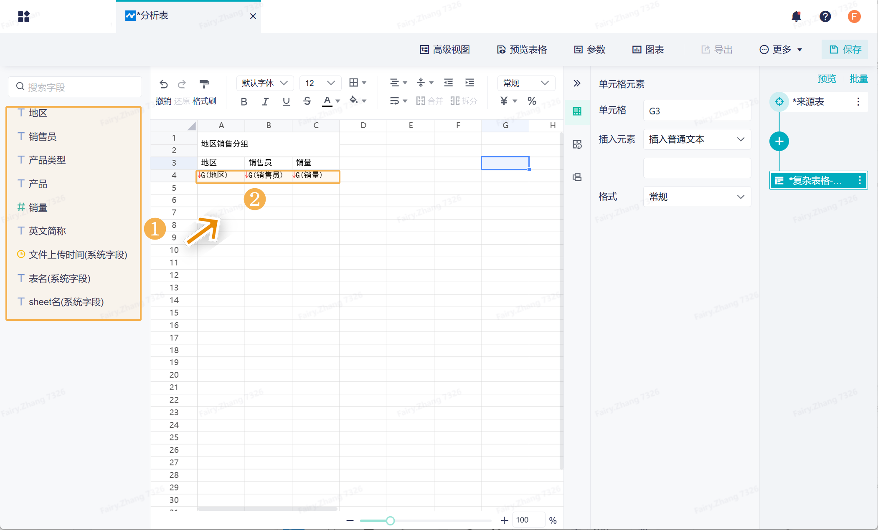Click the Preview Table button
The height and width of the screenshot is (530, 878).
522,50
